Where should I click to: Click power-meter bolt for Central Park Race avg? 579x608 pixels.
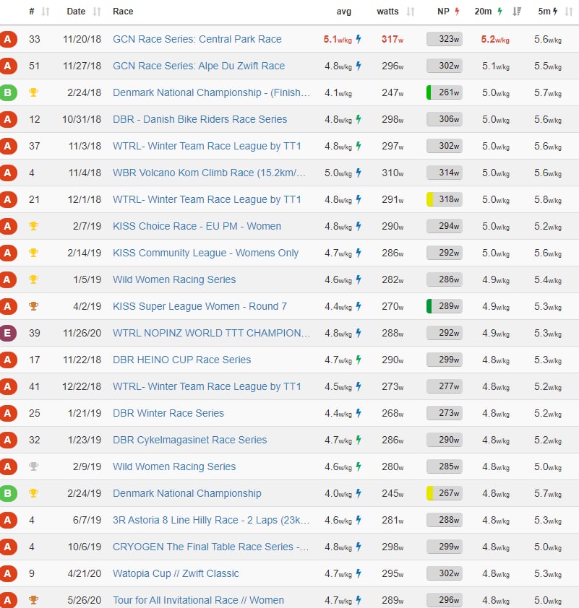(x=359, y=39)
